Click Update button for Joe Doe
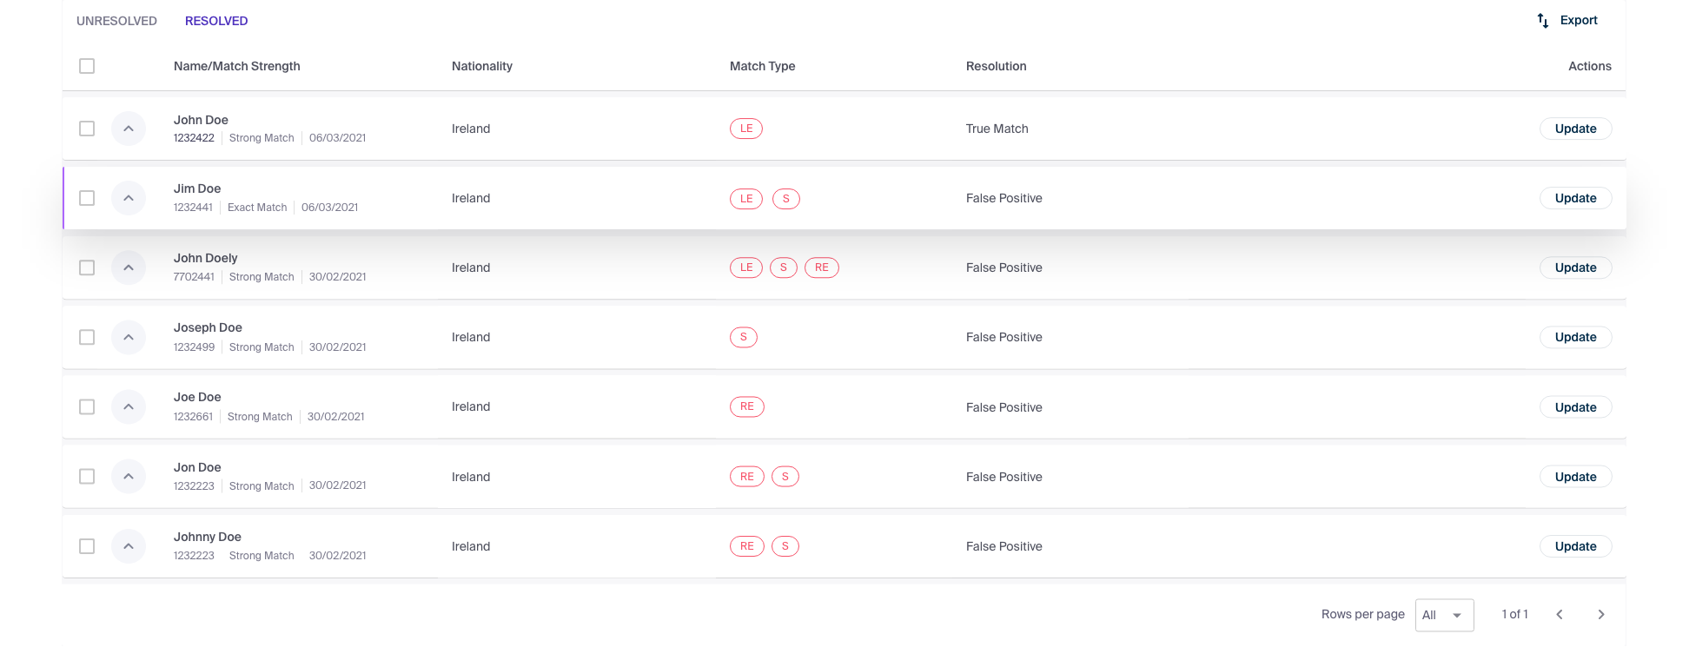This screenshot has width=1689, height=647. 1576,407
